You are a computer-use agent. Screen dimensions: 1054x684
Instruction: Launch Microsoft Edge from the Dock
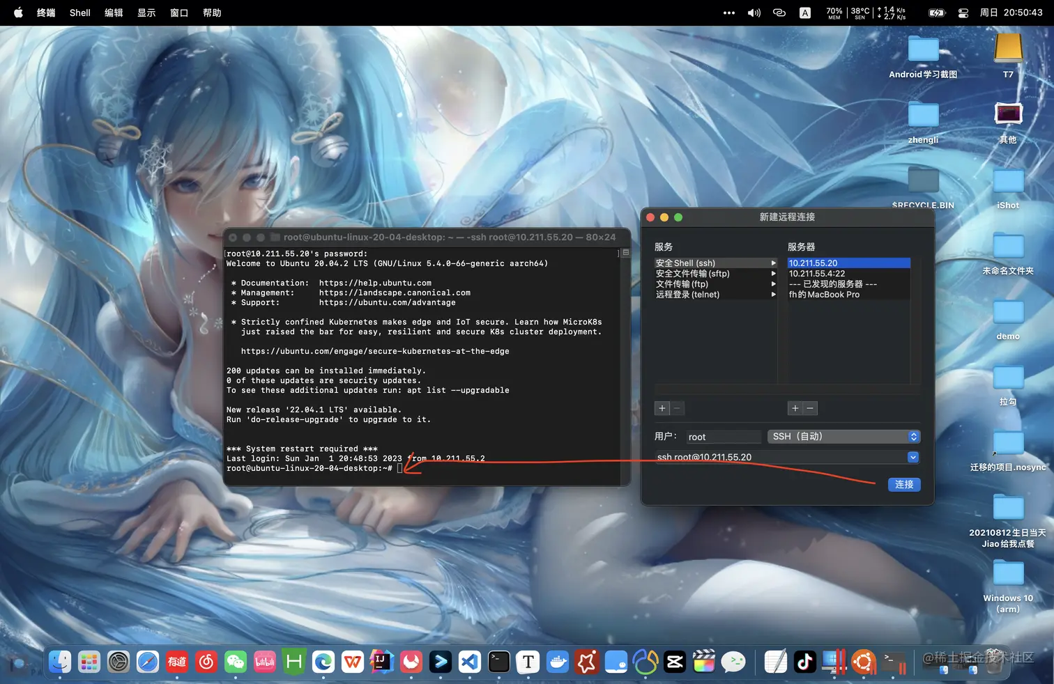coord(323,662)
